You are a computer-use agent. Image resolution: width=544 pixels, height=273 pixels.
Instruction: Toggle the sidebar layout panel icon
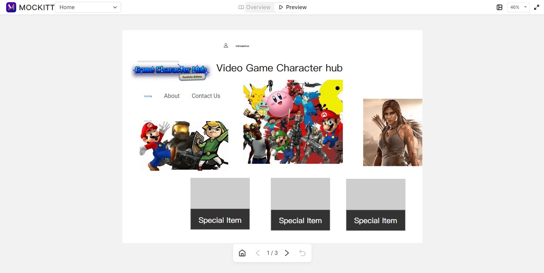coord(500,7)
